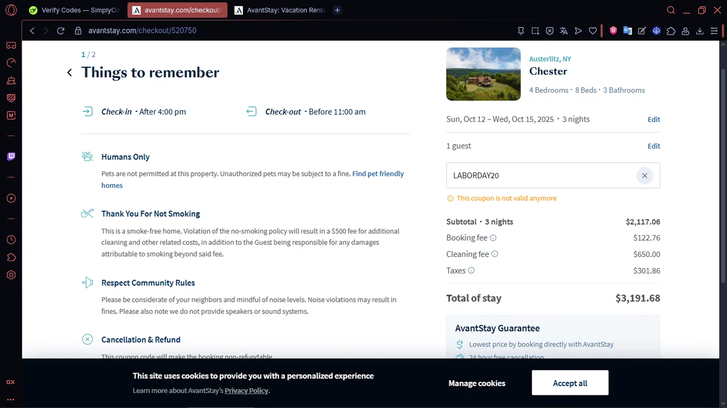The image size is (727, 408).
Task: Switch to AvantStay: Vacation Rentals tab
Action: 280,10
